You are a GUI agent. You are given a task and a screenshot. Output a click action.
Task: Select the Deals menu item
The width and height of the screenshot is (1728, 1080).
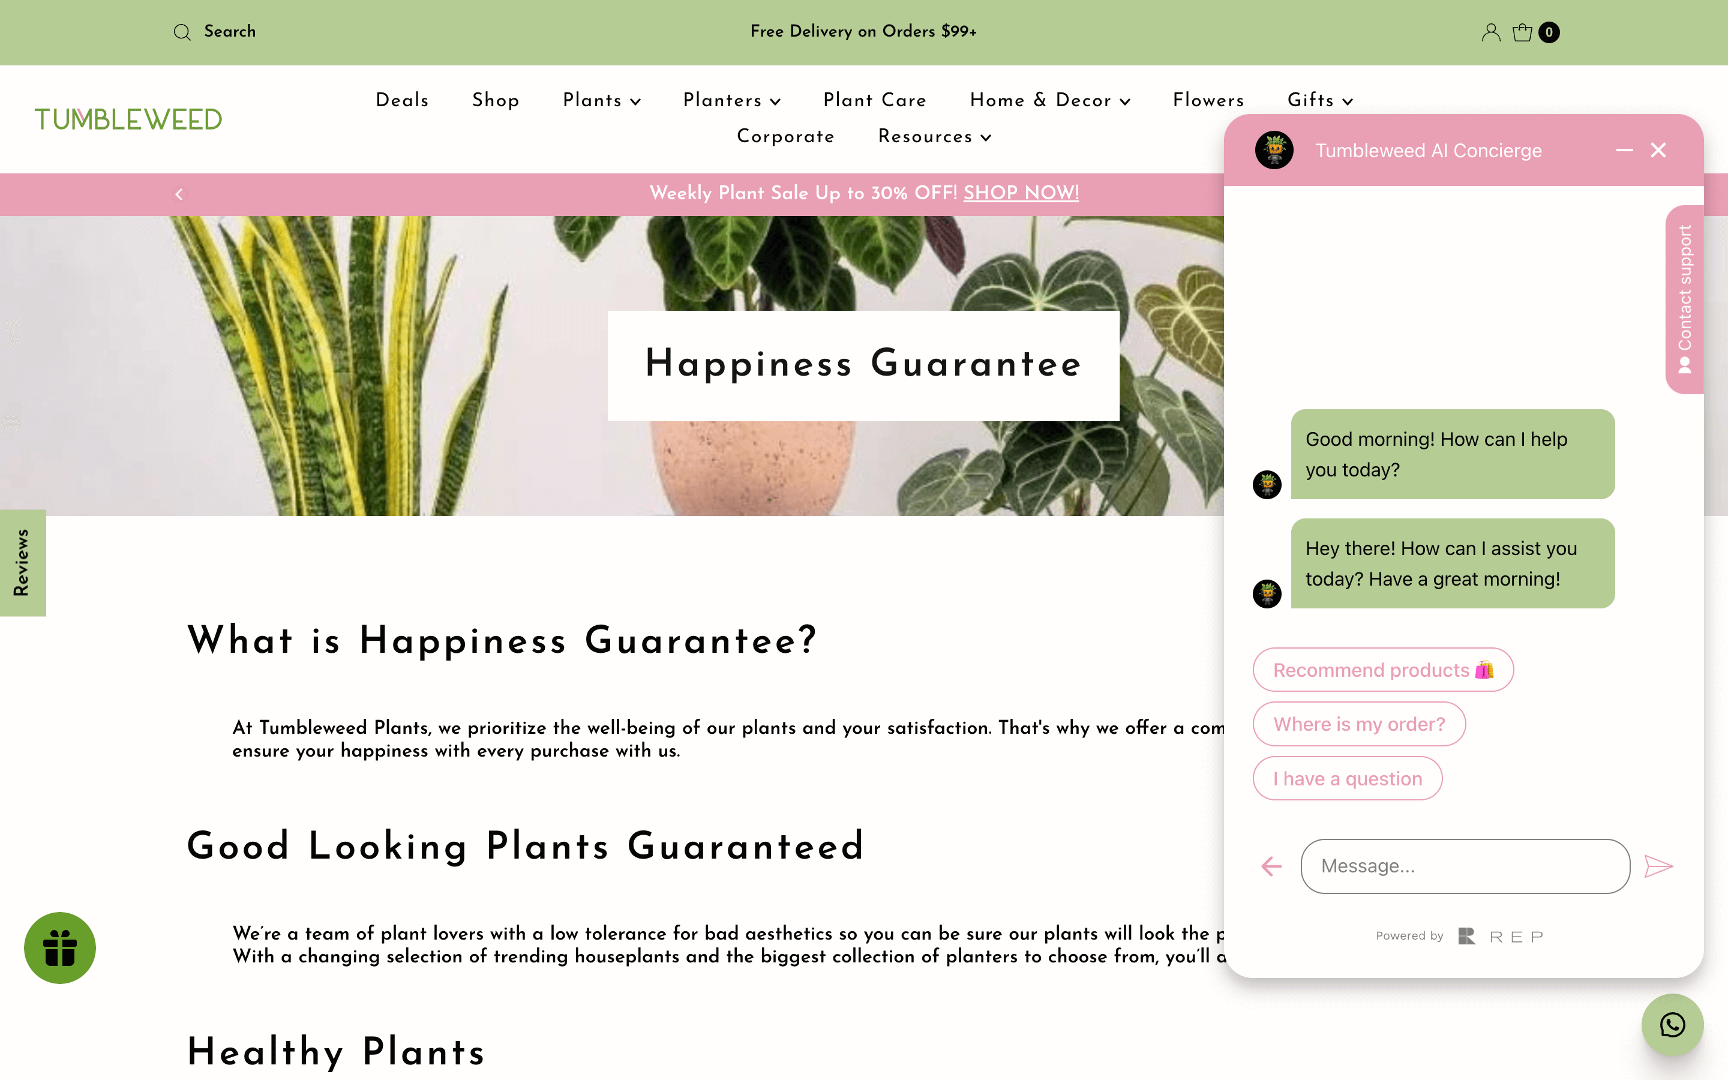(x=402, y=100)
